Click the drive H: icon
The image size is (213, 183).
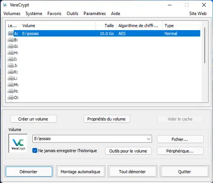(x=11, y=53)
